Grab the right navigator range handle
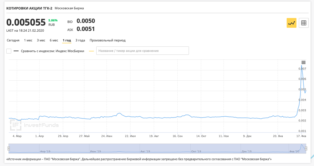 306,148
